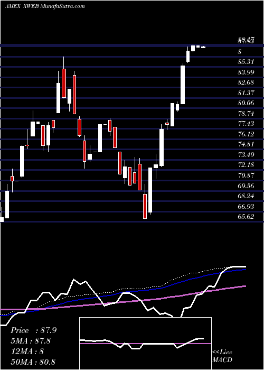
Task: Click the tall white candle closing near 83.99
Action: 183,85
